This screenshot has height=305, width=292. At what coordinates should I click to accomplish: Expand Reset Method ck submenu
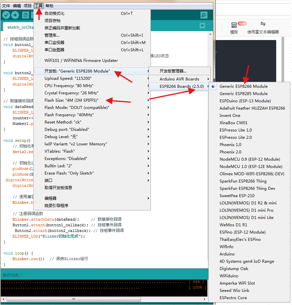click(x=92, y=122)
